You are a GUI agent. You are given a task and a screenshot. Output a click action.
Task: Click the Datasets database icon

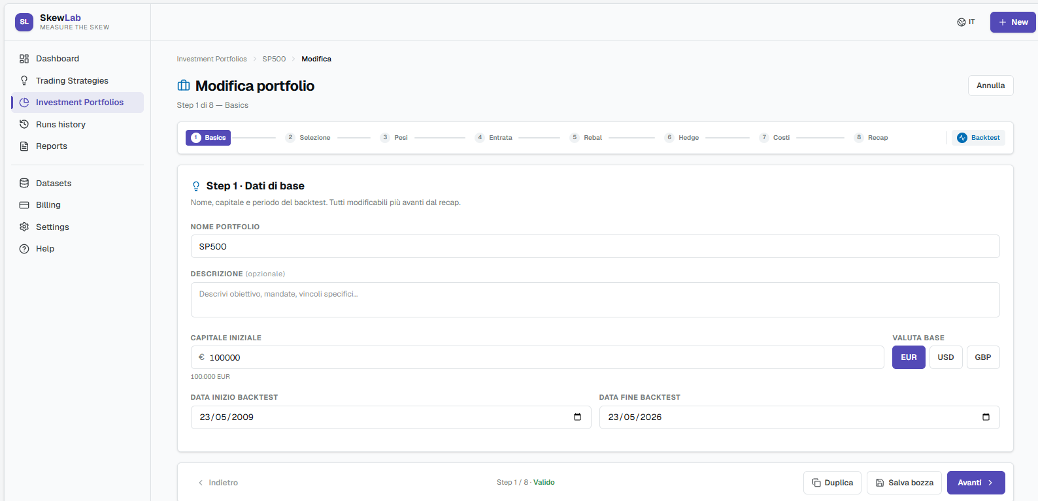24,184
